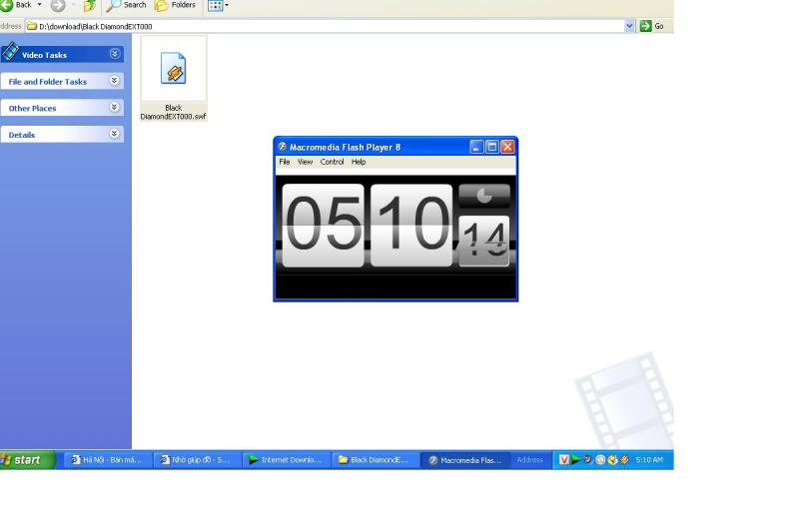
Task: Open the File menu in Flash Player
Action: click(285, 162)
